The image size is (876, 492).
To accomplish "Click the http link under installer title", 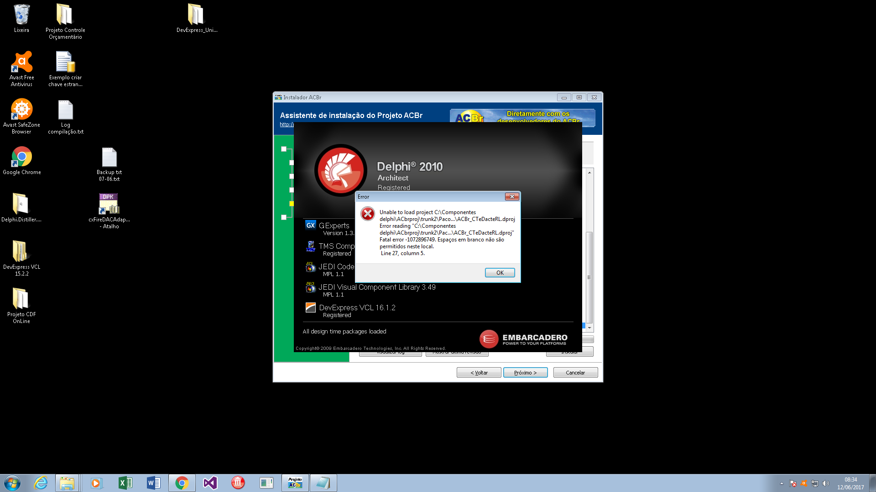I will click(x=287, y=124).
